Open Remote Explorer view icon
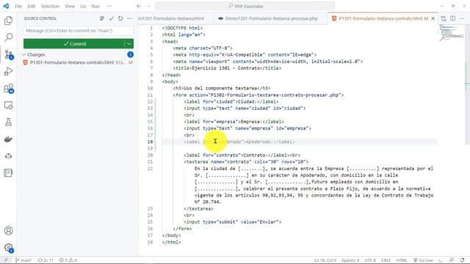 [x=8, y=105]
